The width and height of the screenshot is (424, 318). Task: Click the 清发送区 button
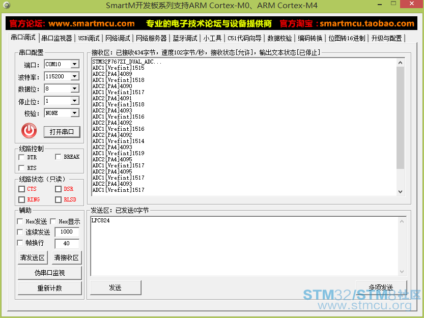tap(33, 257)
